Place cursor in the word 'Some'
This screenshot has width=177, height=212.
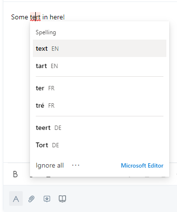point(19,17)
